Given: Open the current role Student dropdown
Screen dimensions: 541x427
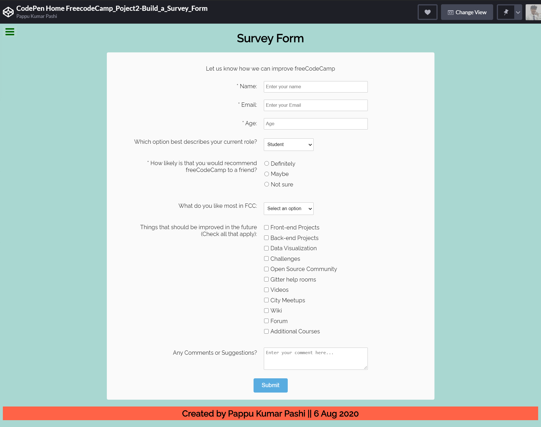Looking at the screenshot, I should pyautogui.click(x=289, y=145).
